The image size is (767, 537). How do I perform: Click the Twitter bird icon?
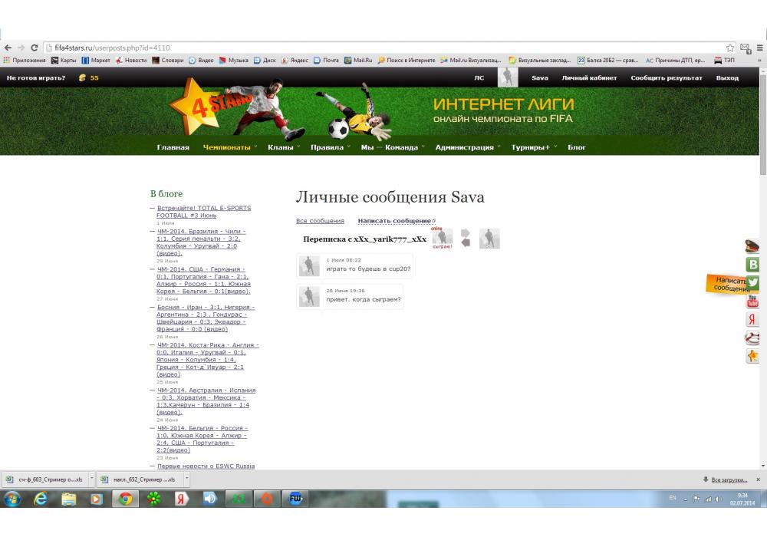click(752, 282)
